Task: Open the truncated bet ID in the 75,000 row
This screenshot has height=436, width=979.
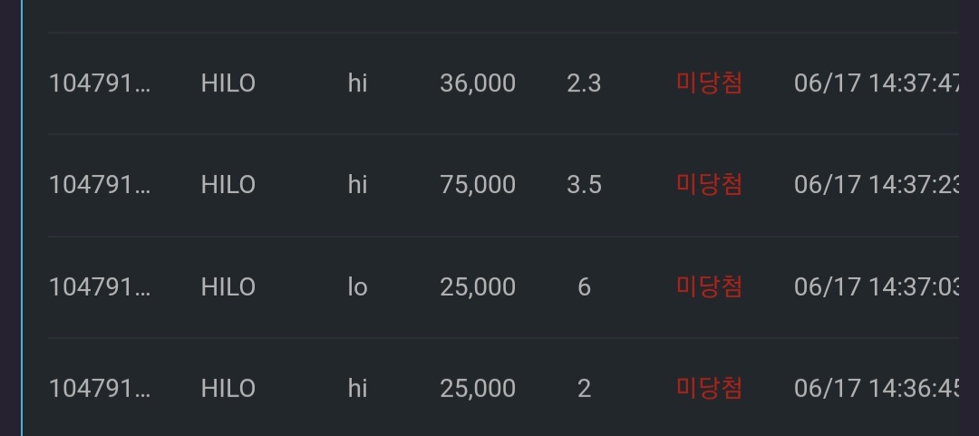Action: pyautogui.click(x=100, y=185)
